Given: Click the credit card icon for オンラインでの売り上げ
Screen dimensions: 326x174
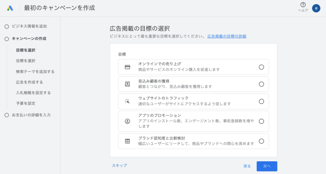Looking at the screenshot, I should pos(127,67).
